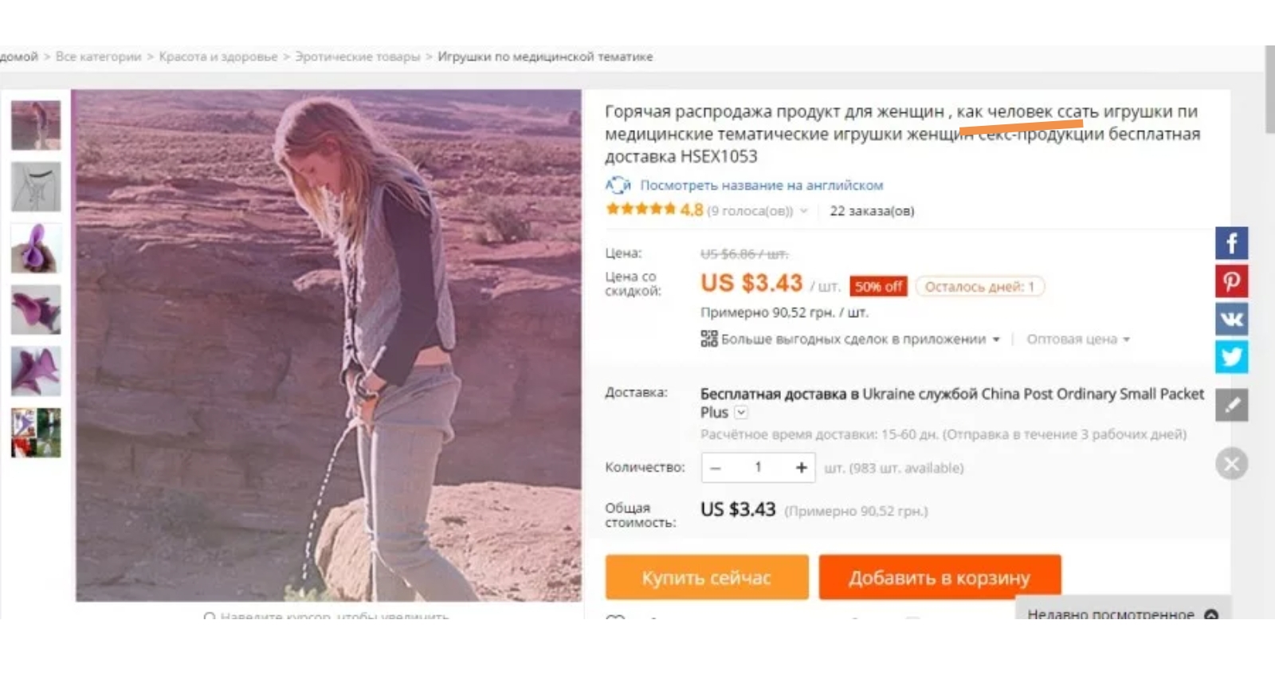The height and width of the screenshot is (675, 1275).
Task: Open the Оптовая цена dropdown
Action: pyautogui.click(x=1077, y=339)
